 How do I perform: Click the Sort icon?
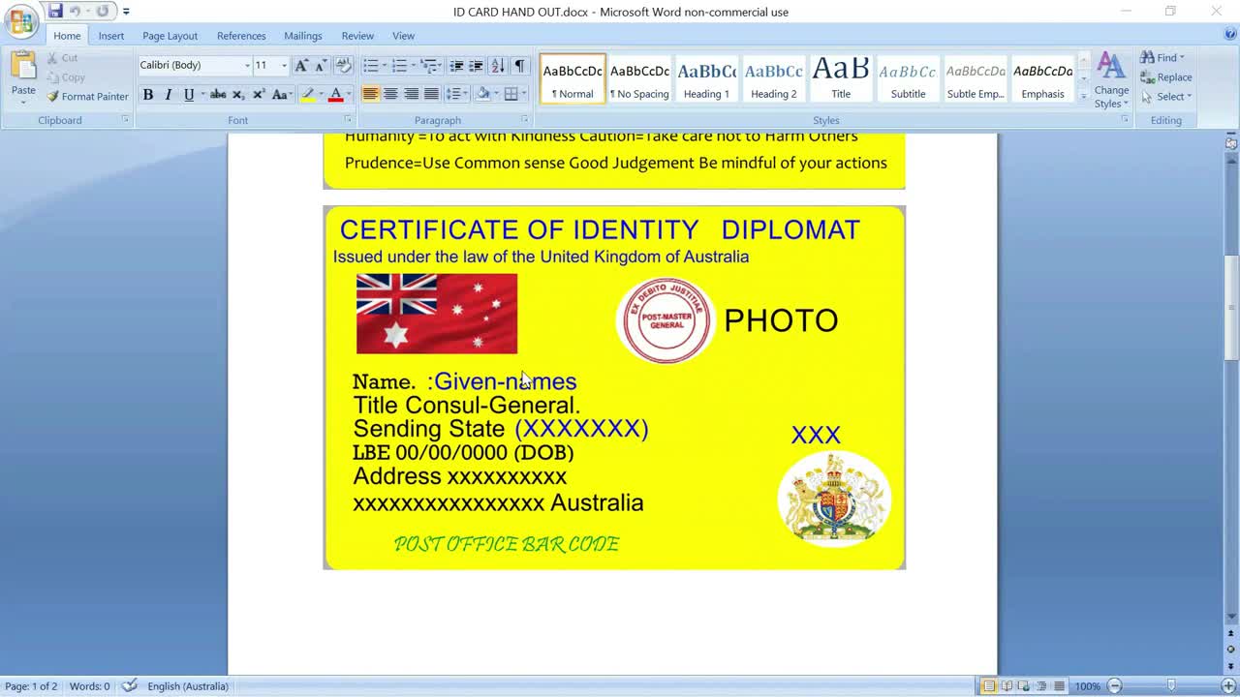pyautogui.click(x=498, y=65)
